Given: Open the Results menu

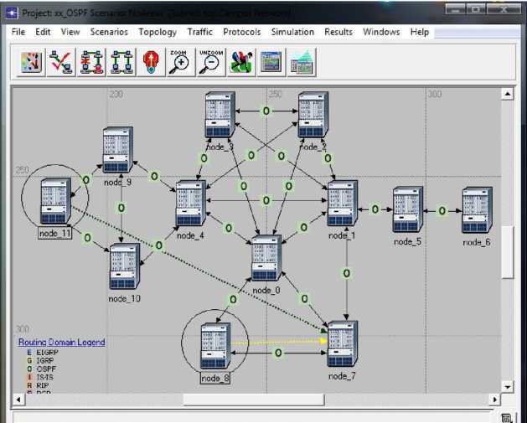Looking at the screenshot, I should point(338,32).
